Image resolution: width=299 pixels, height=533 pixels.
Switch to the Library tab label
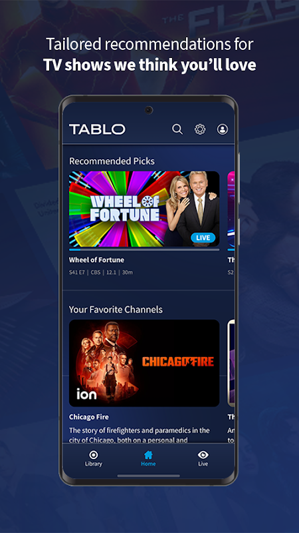(93, 464)
